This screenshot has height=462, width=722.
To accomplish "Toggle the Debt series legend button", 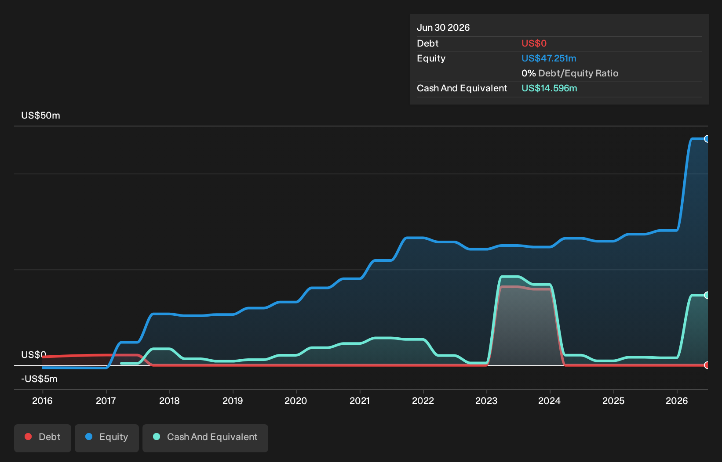I will [x=43, y=438].
